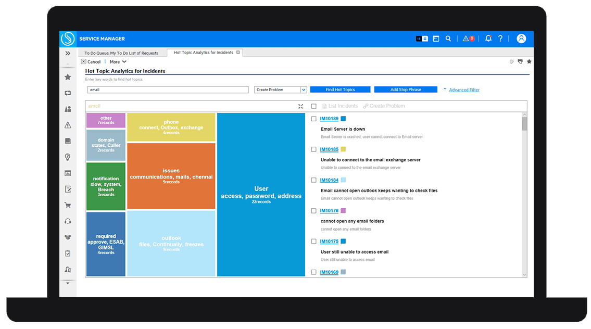Open notifications via the bell icon
591x329 pixels.
(x=488, y=39)
